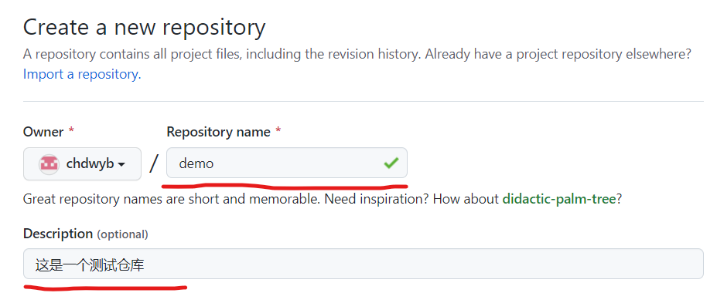Expand the Owner dropdown caret arrow
The image size is (717, 293).
[x=121, y=164]
